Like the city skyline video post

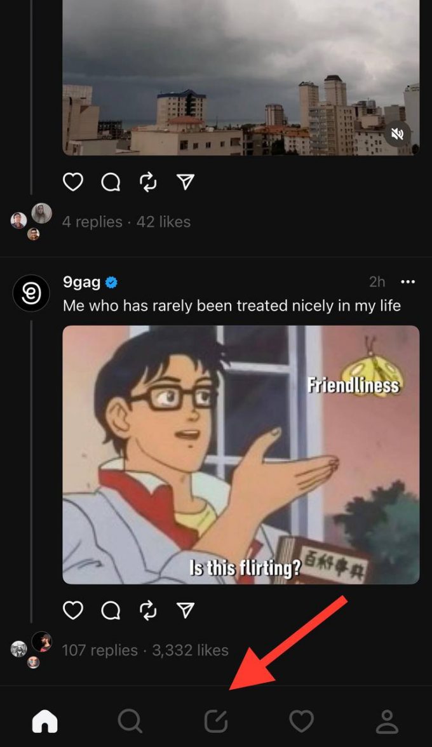click(73, 182)
